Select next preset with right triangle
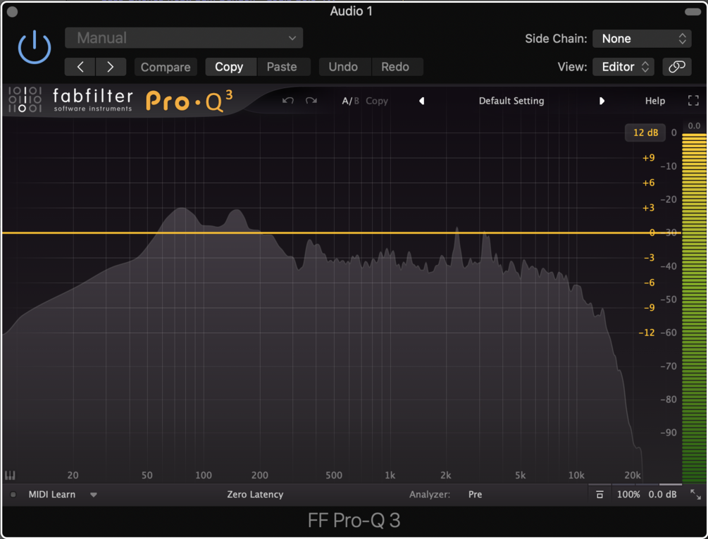Screen dimensions: 708x539 pos(602,101)
